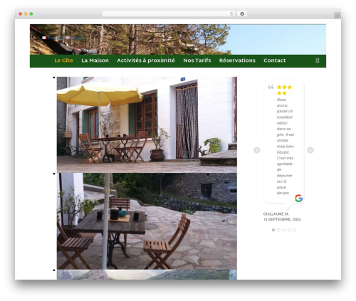
Task: Open the icon at right of green menu
Action: 318,60
